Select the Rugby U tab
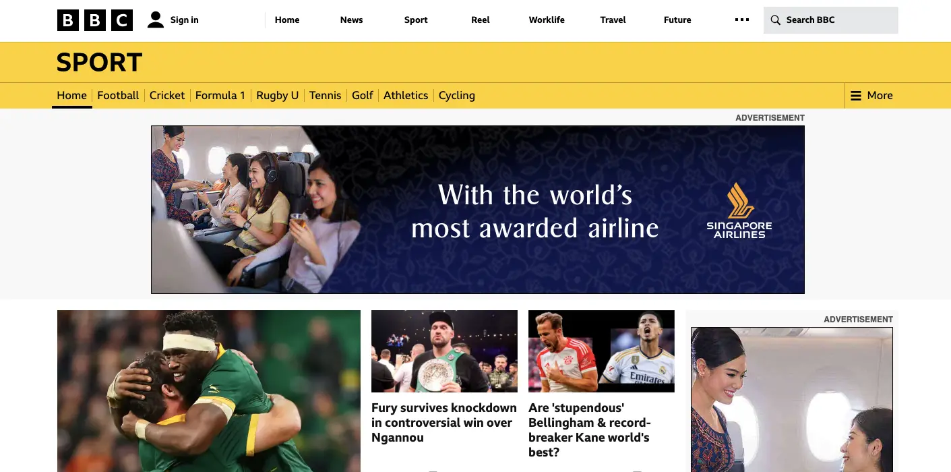The image size is (951, 472). tap(278, 96)
